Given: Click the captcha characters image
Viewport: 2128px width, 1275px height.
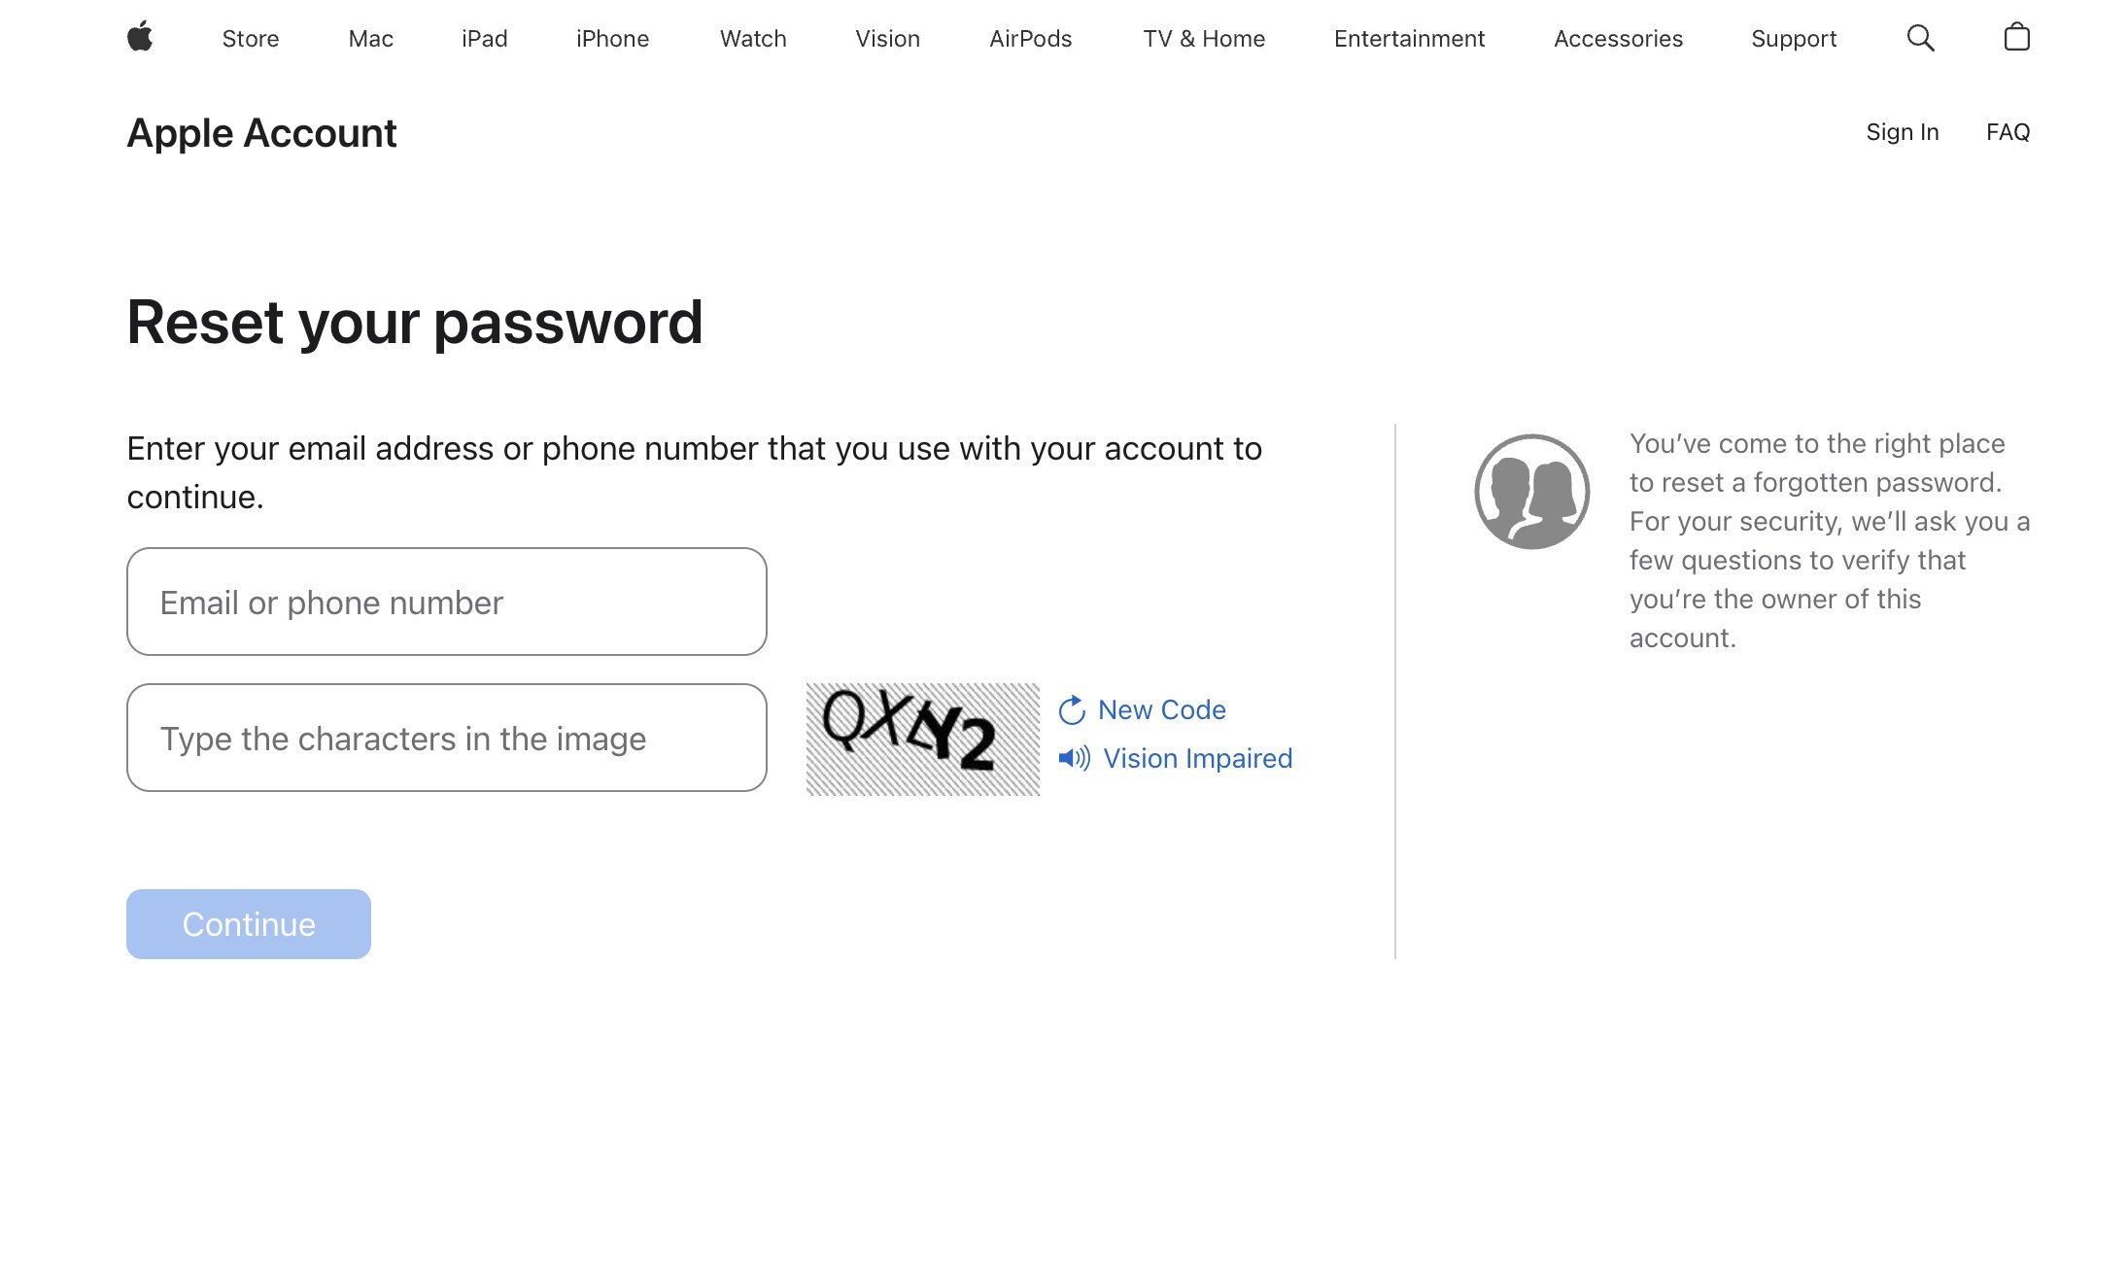Looking at the screenshot, I should coord(921,737).
